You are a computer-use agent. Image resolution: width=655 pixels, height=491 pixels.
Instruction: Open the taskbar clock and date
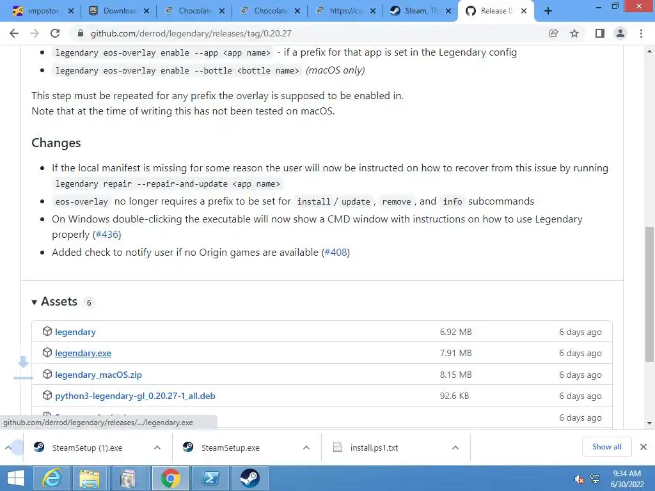pyautogui.click(x=627, y=479)
